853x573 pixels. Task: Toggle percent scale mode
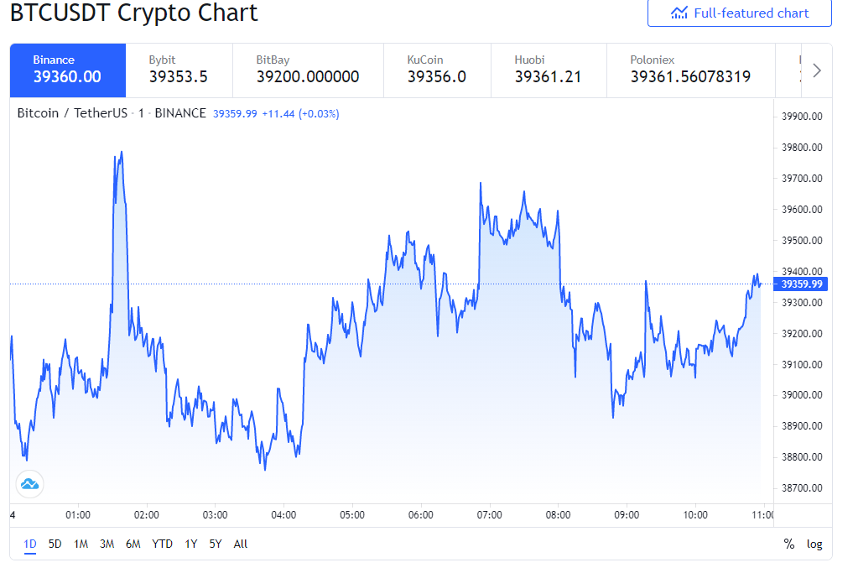point(788,544)
